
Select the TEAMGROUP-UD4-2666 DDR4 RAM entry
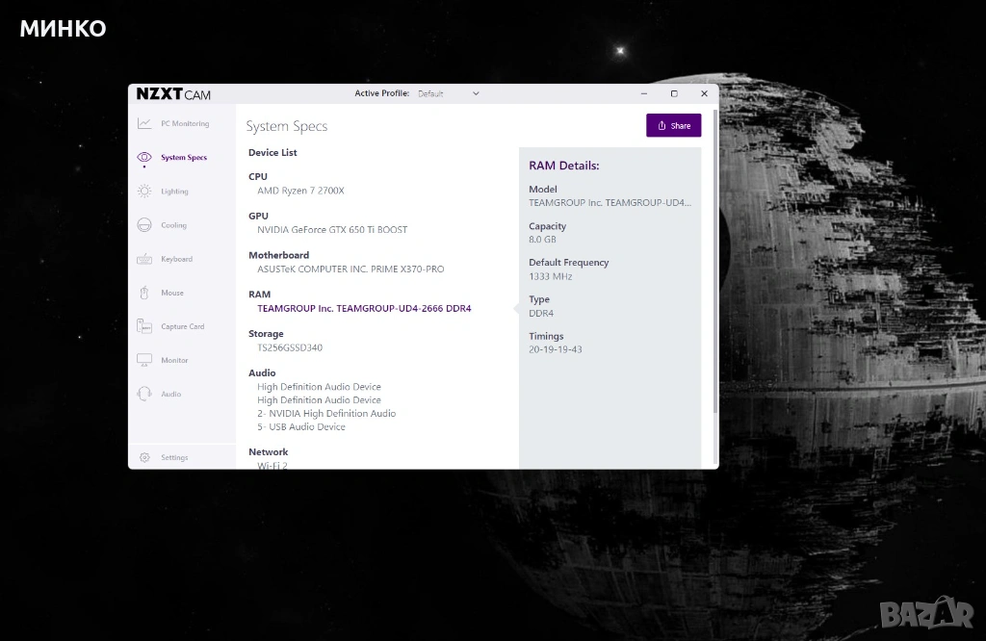click(364, 309)
